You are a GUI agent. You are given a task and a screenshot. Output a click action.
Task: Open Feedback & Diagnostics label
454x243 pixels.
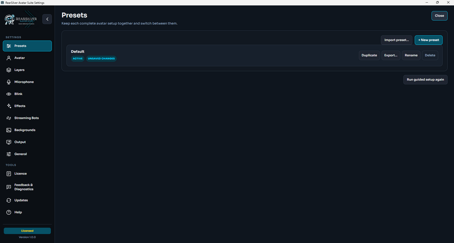coord(24,187)
